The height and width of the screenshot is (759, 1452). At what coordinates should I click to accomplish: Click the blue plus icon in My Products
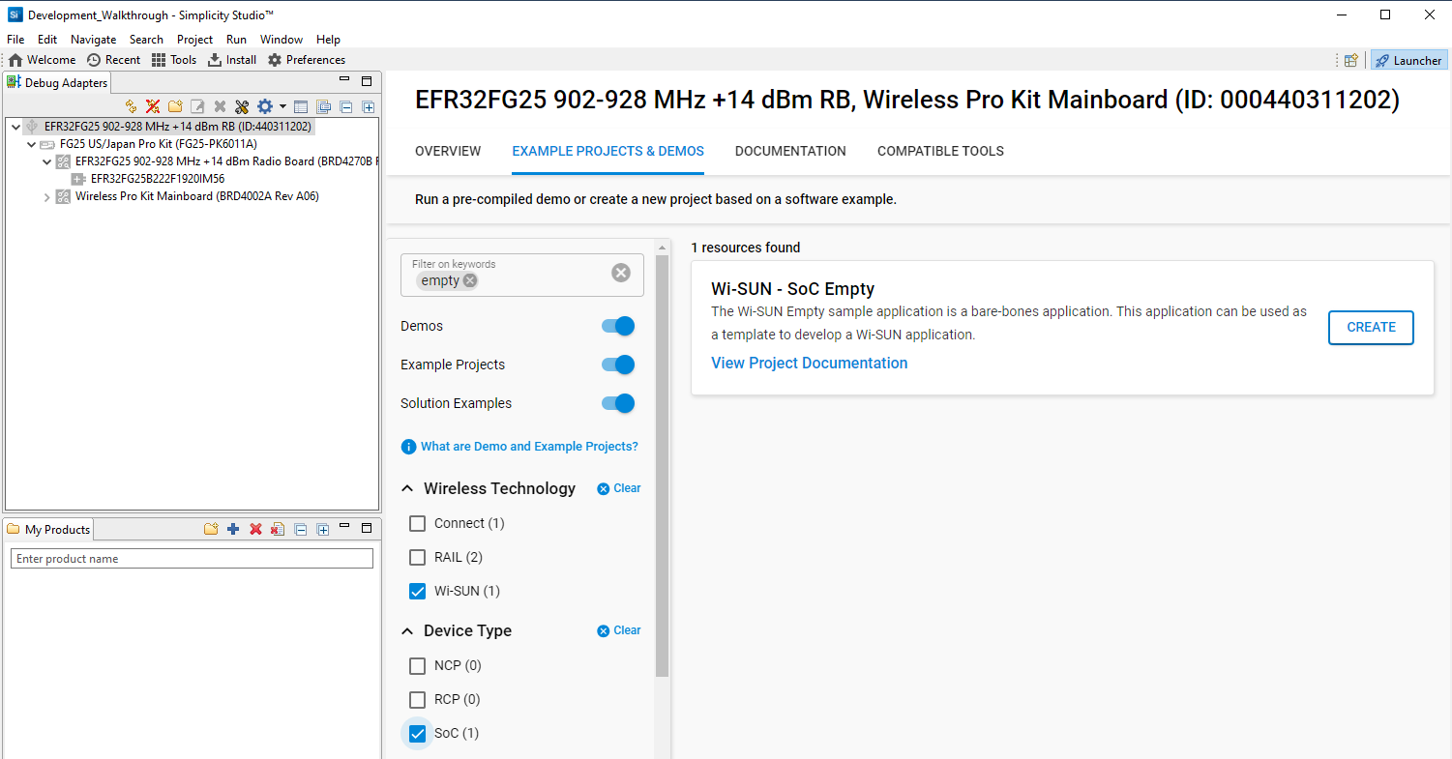pyautogui.click(x=233, y=529)
